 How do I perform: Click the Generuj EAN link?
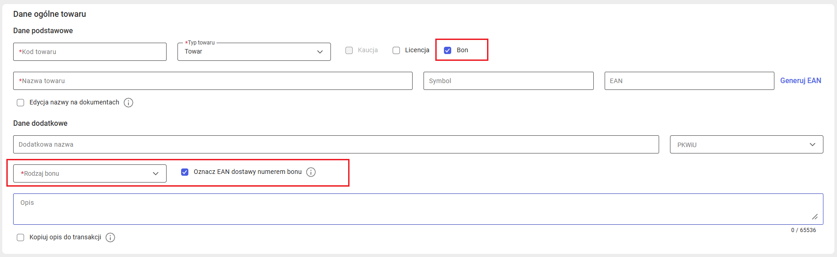pyautogui.click(x=800, y=80)
